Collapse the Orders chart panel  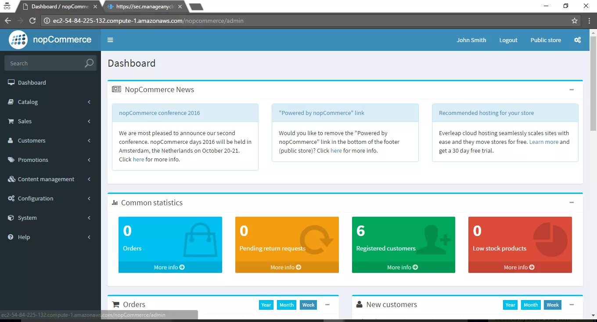pos(327,304)
